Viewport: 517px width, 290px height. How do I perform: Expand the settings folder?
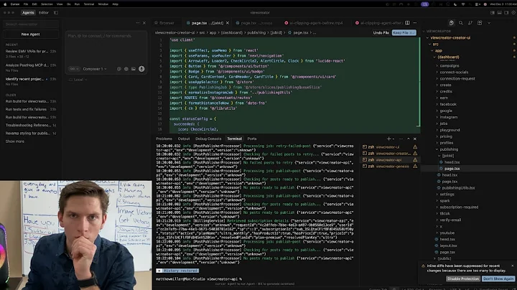tap(447, 194)
